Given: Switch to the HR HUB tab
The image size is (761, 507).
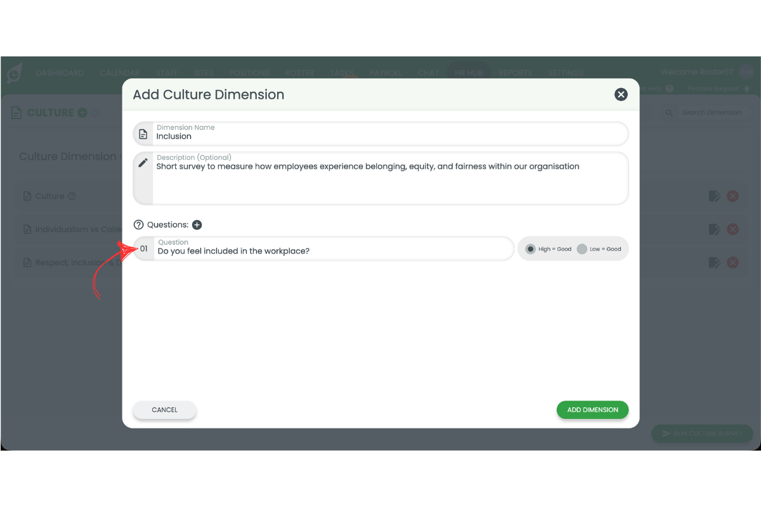Looking at the screenshot, I should click(469, 72).
